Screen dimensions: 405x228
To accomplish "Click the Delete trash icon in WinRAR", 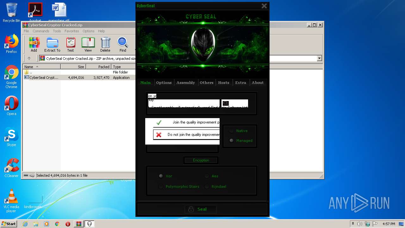I will tap(105, 44).
